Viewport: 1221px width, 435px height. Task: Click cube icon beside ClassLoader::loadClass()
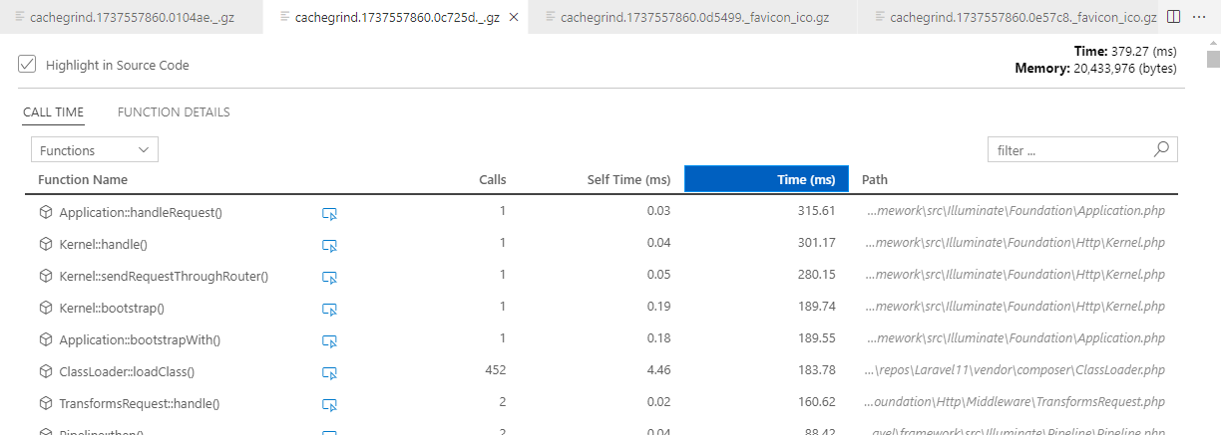[45, 371]
